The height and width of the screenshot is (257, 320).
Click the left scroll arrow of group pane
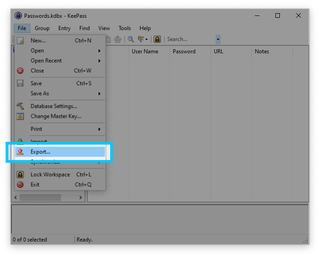(15, 197)
